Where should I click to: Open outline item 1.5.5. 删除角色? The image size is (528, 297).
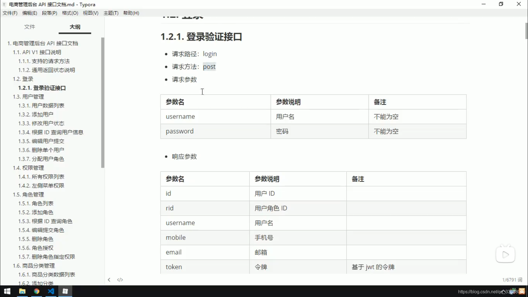point(36,239)
